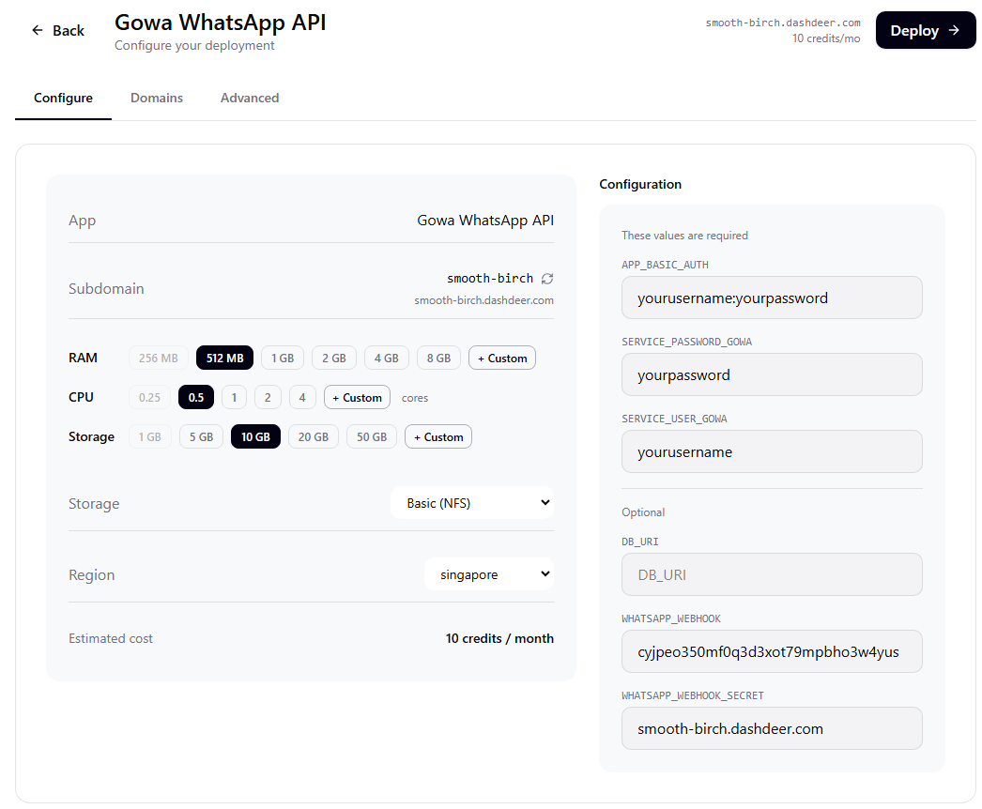Screen dimensions: 982x809
Task: Select 512 MB RAM option
Action: tap(224, 359)
